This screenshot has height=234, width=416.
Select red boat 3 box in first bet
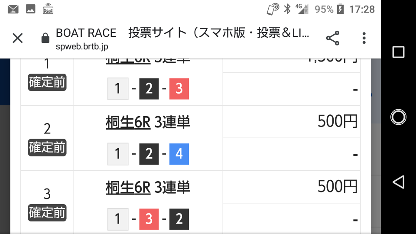[x=179, y=88]
